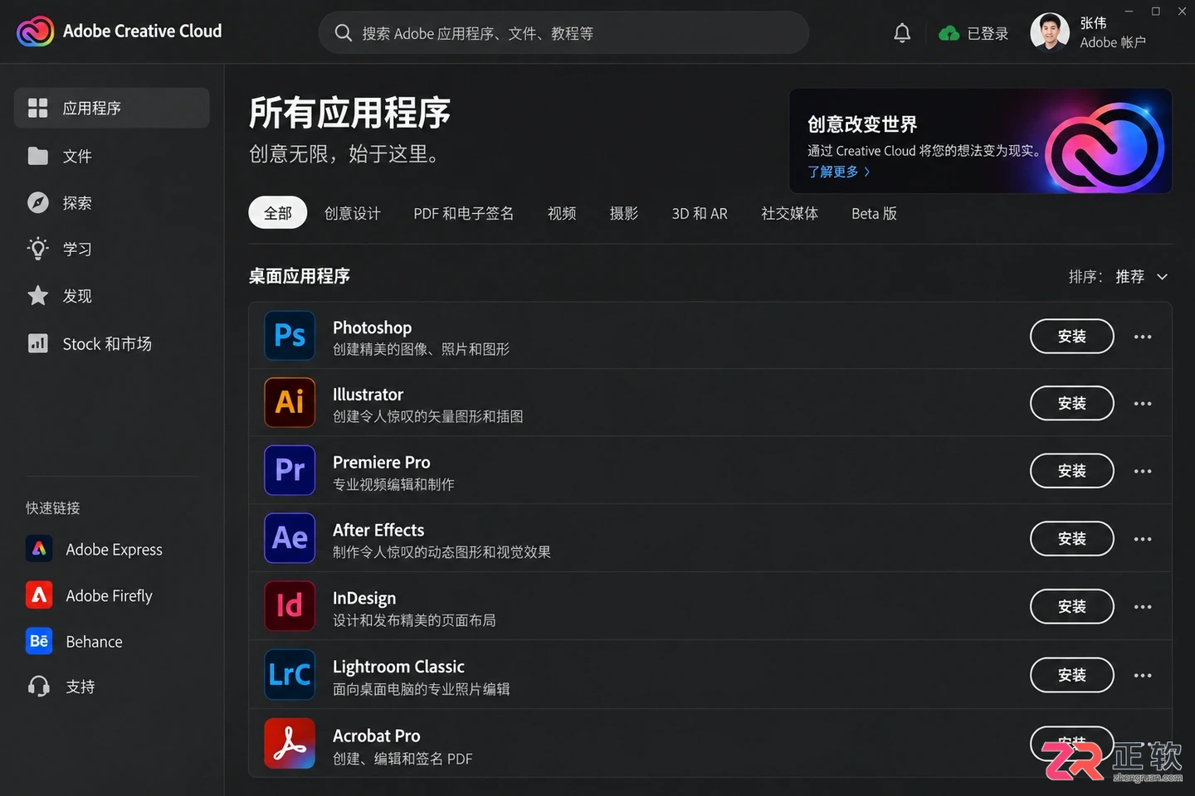Image resolution: width=1195 pixels, height=796 pixels.
Task: Click the Photoshop Ps app icon
Action: coord(290,335)
